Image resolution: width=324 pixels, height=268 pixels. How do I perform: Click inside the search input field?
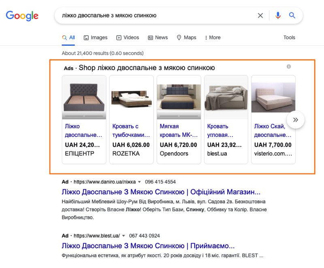coord(162,15)
